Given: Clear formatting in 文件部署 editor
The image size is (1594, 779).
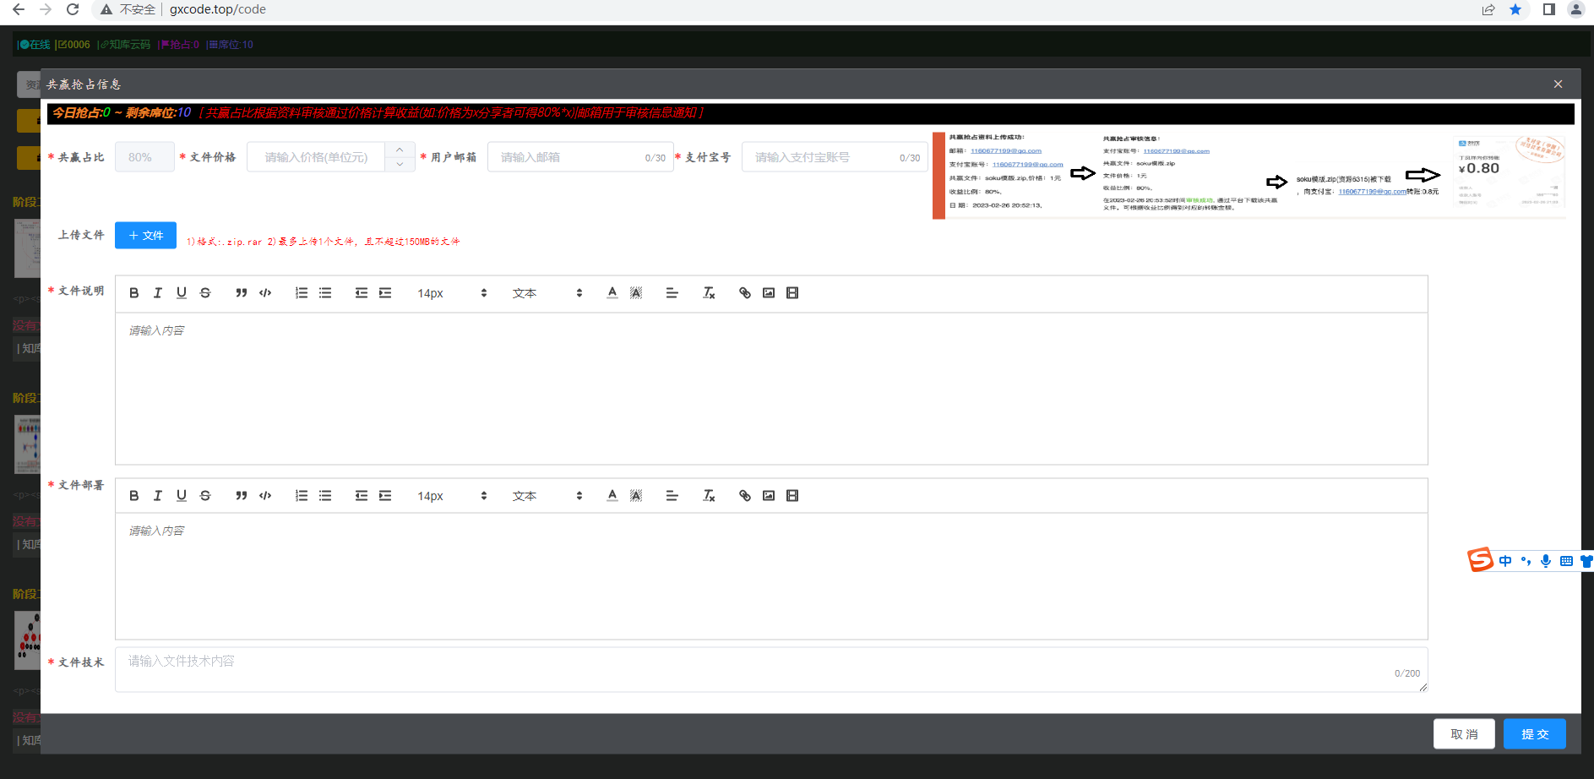Looking at the screenshot, I should click(x=709, y=496).
